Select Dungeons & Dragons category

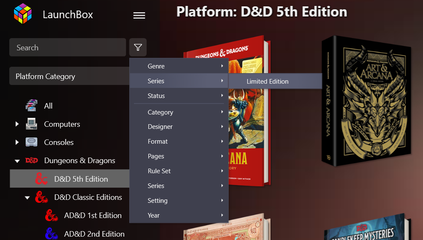tap(79, 161)
